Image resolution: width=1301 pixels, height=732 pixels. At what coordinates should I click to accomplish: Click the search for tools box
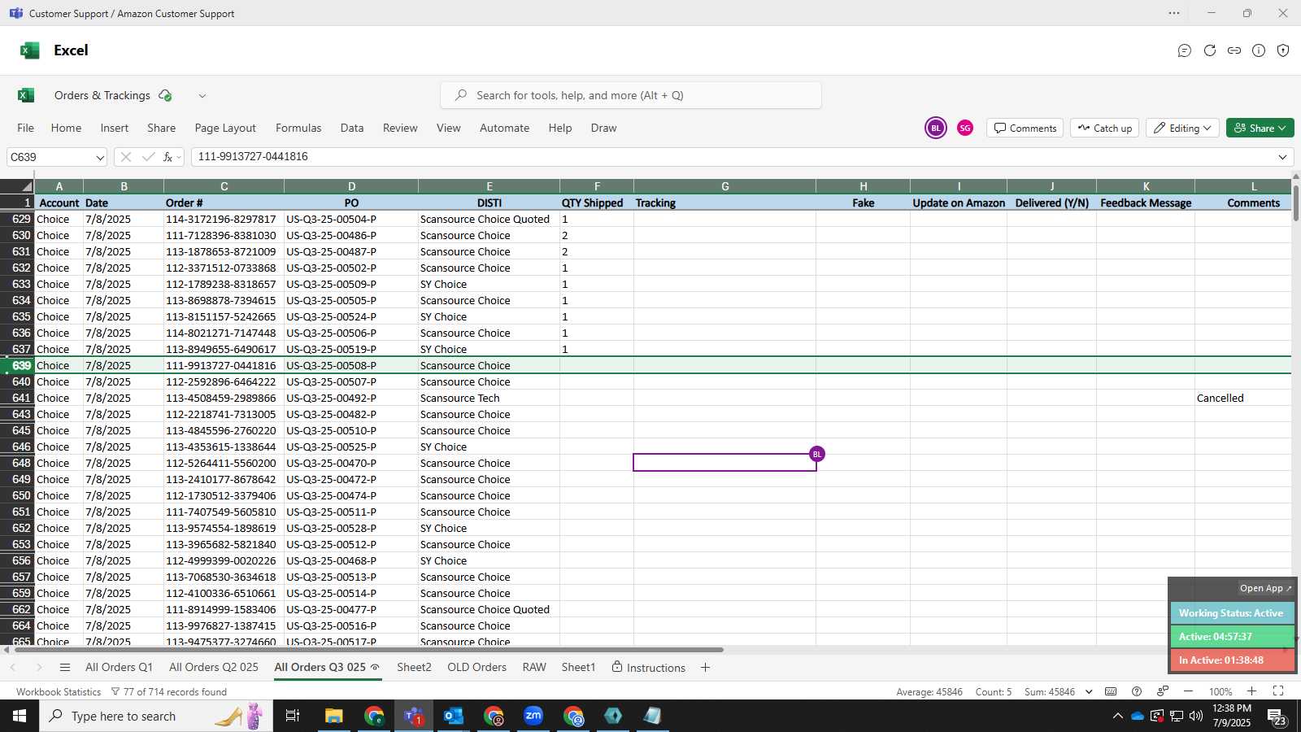[631, 95]
